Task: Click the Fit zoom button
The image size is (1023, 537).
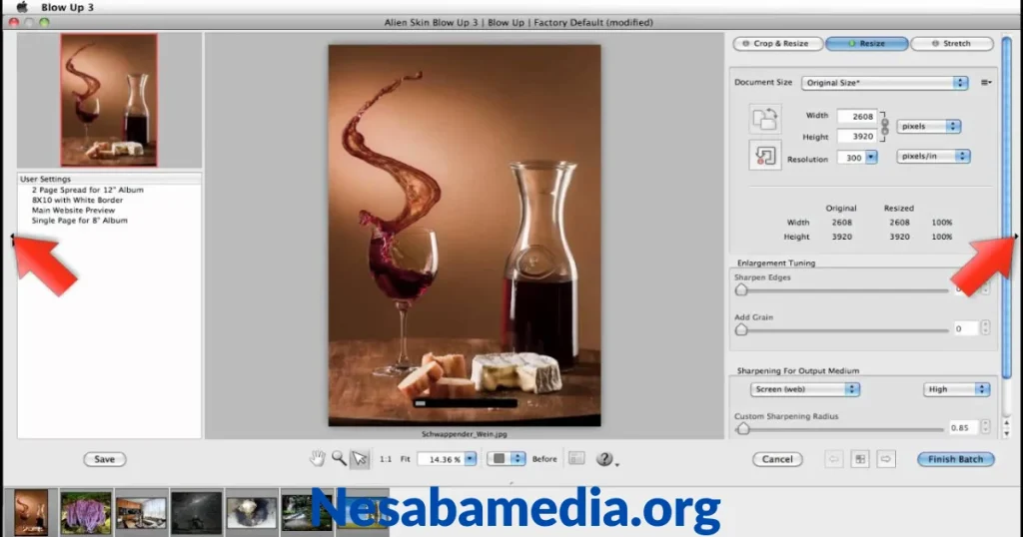Action: click(x=406, y=459)
